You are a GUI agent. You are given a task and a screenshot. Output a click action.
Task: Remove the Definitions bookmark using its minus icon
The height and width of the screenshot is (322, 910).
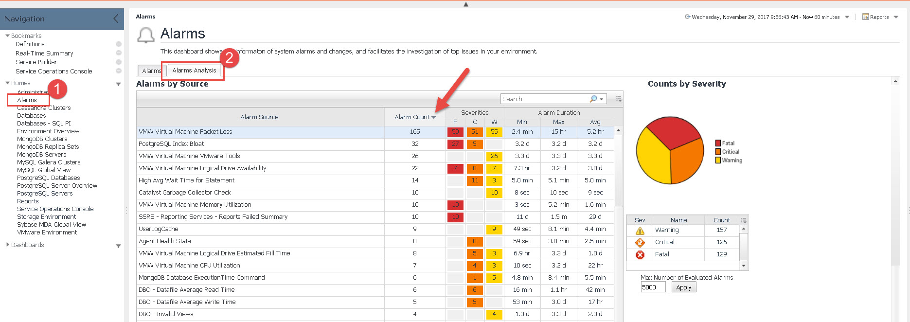point(118,44)
